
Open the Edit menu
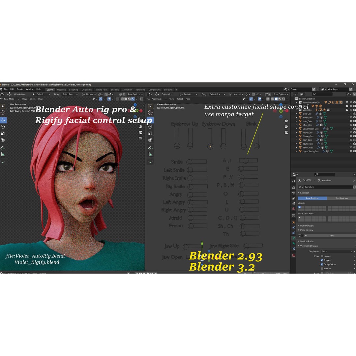(12, 89)
